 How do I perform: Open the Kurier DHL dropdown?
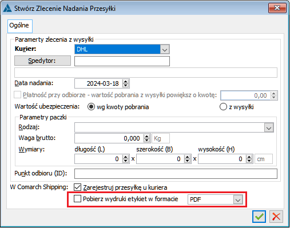click(x=165, y=50)
